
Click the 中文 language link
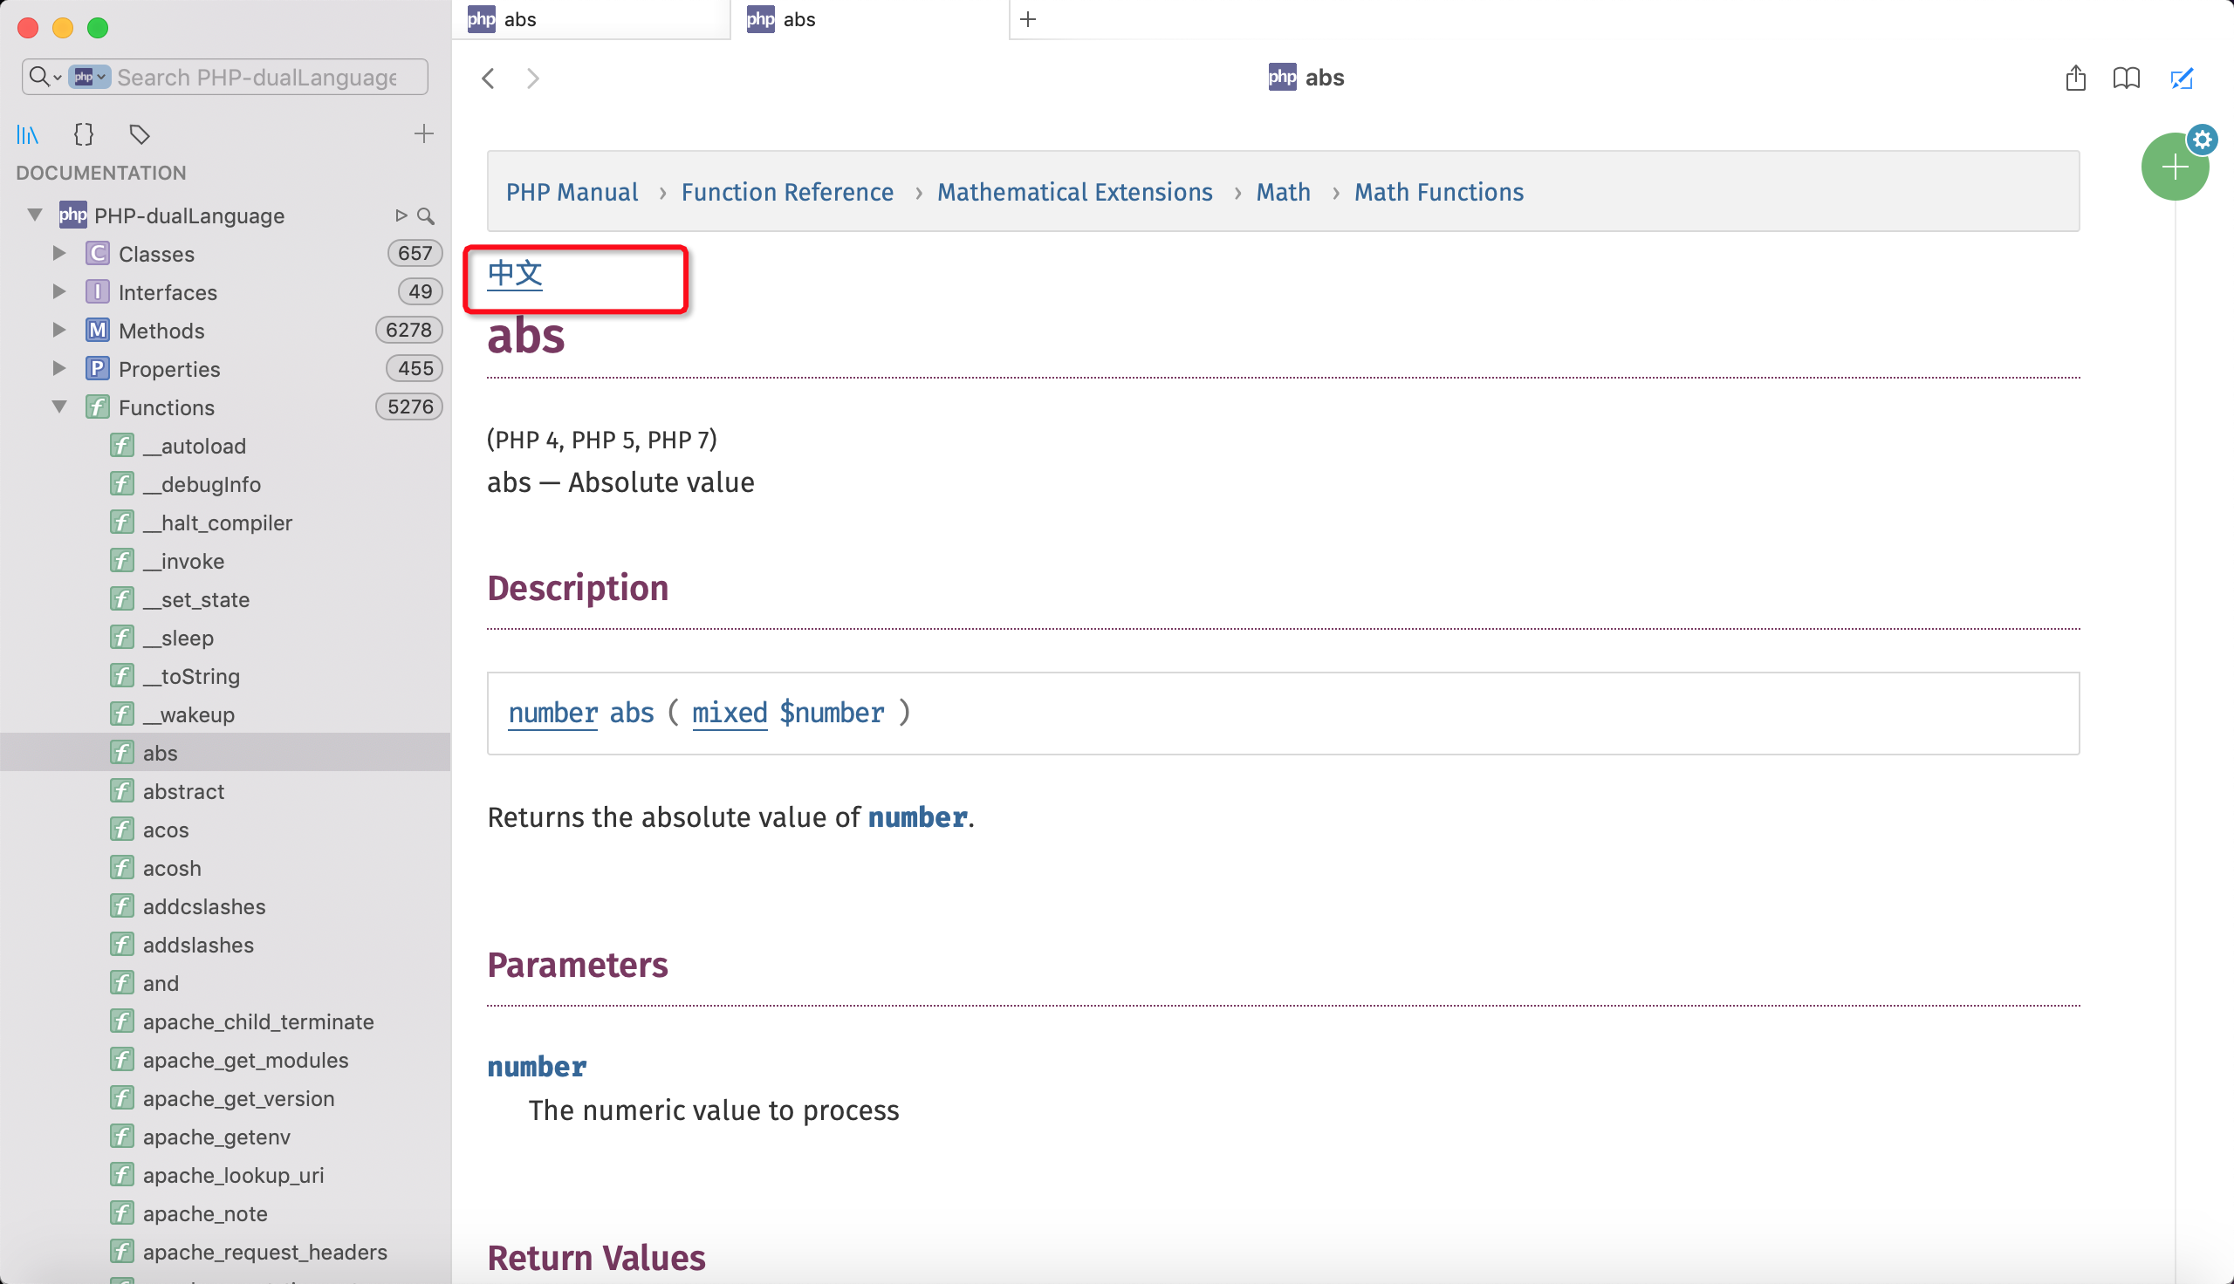[x=514, y=274]
